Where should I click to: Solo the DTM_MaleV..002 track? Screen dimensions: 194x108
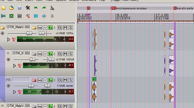[x=71, y=28]
